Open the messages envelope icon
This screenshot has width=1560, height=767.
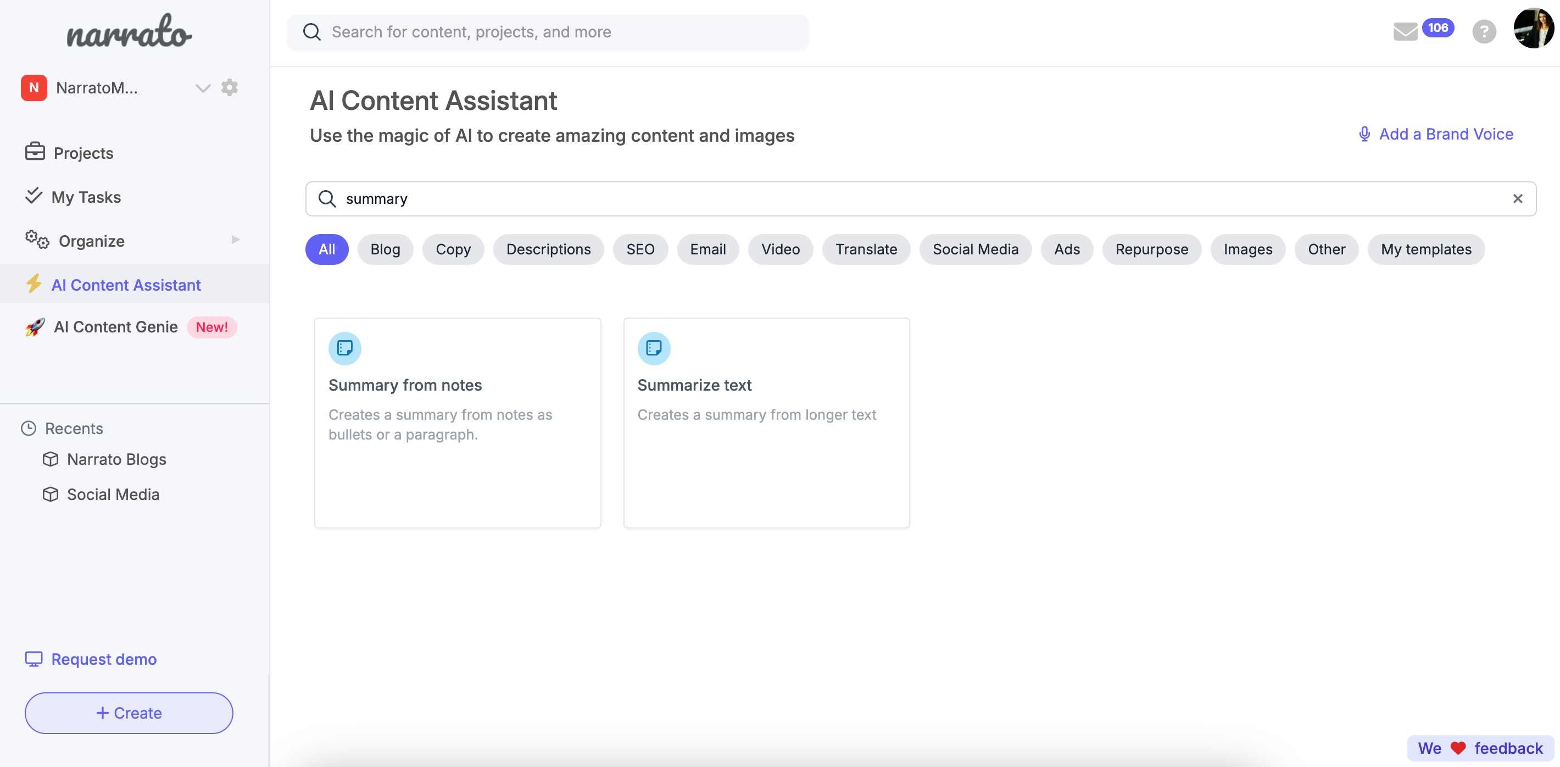(x=1405, y=31)
